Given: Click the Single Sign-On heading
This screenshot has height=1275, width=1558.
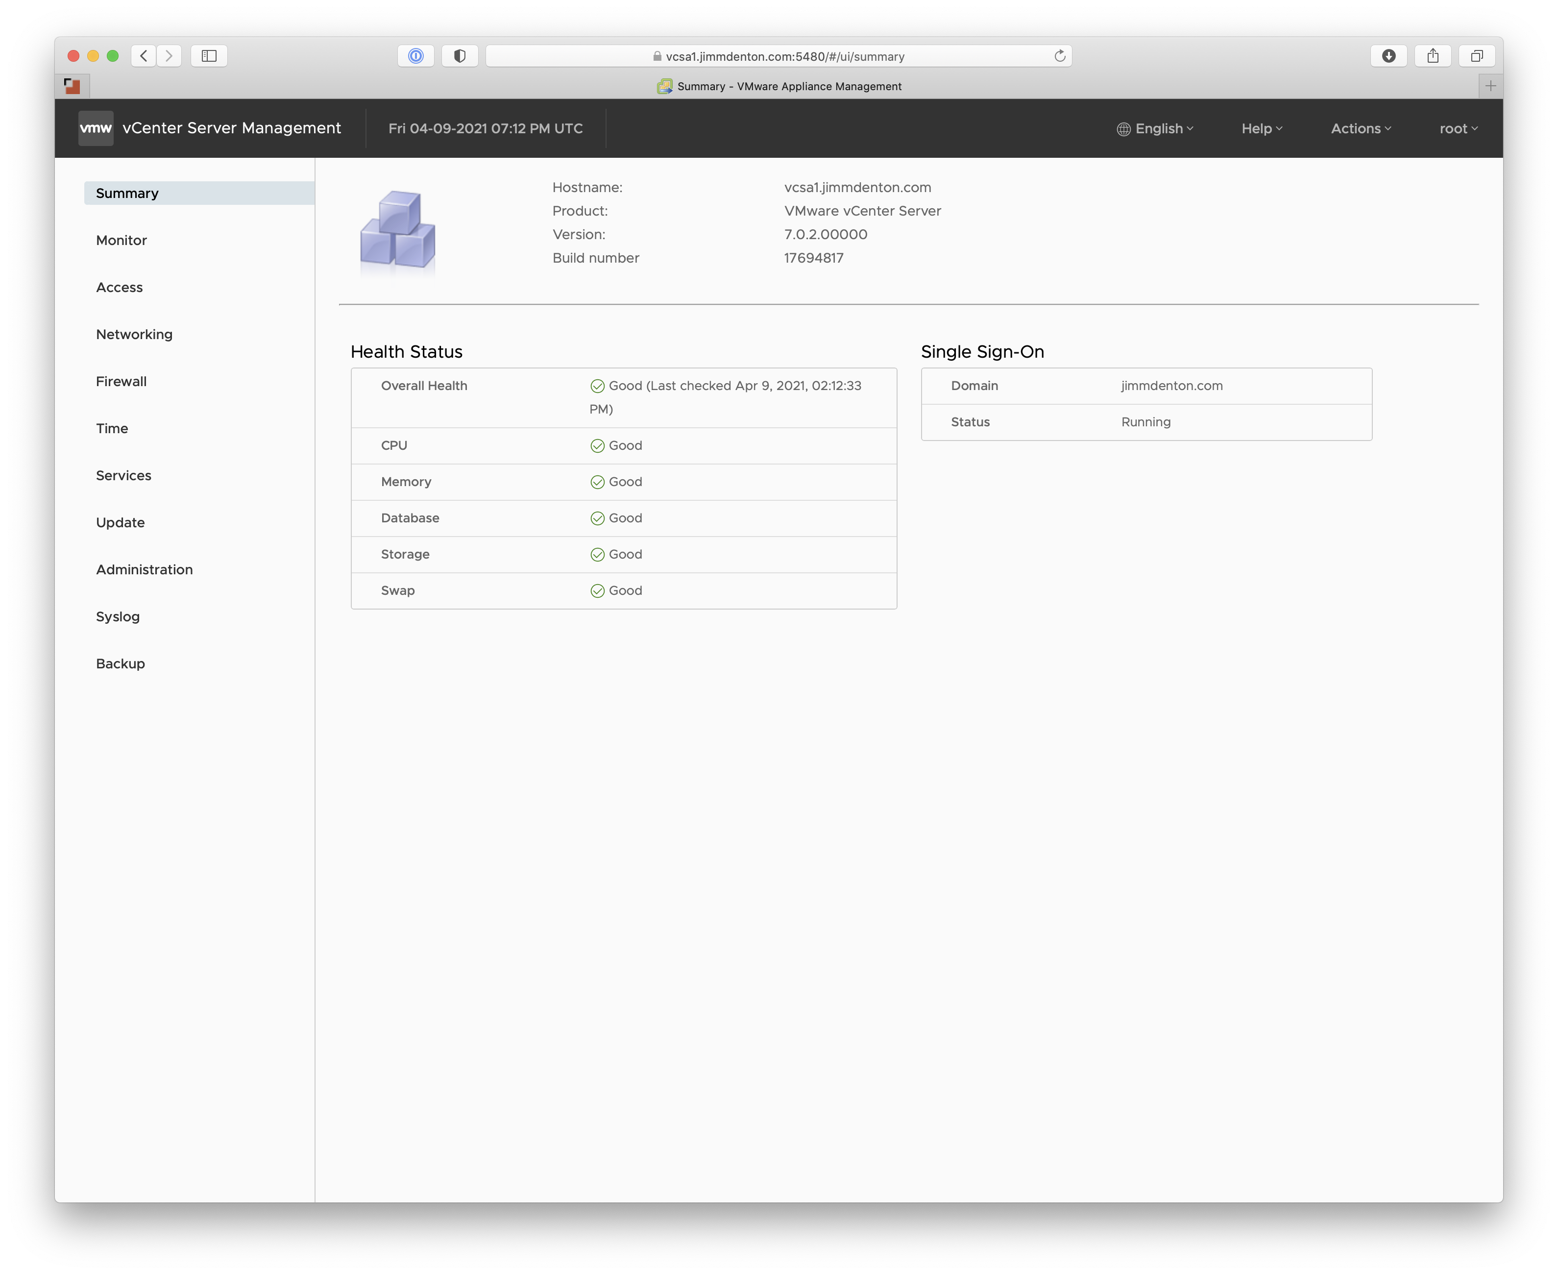Looking at the screenshot, I should (982, 352).
